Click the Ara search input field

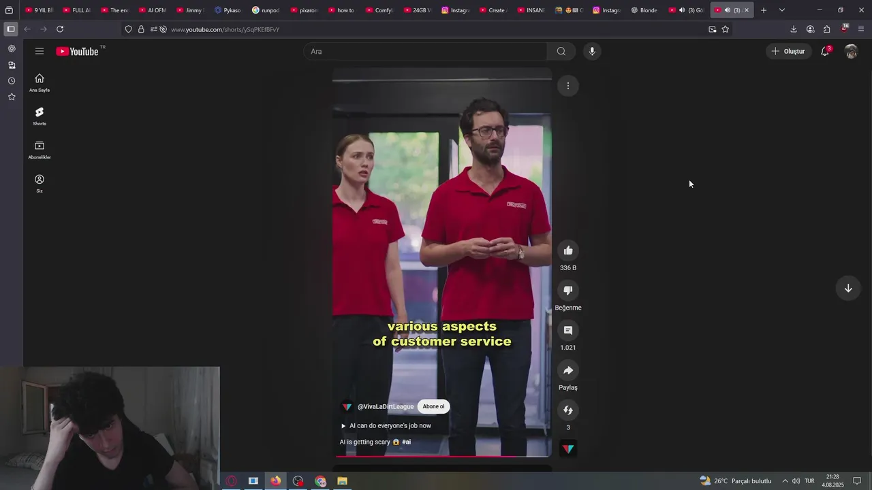click(425, 51)
